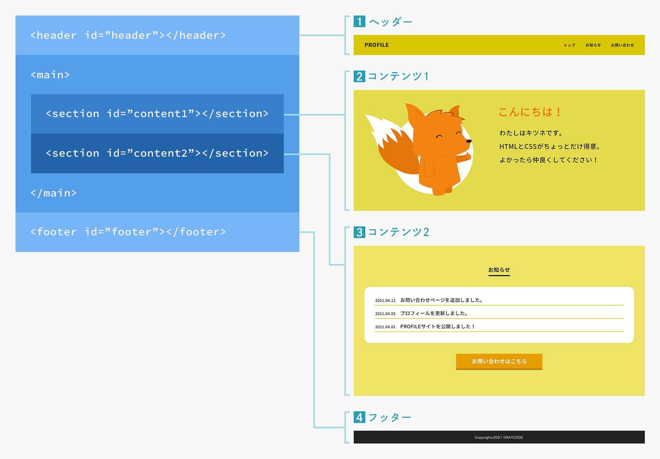Image resolution: width=660 pixels, height=459 pixels.
Task: Click the ヘッダー label
Action: (x=391, y=22)
